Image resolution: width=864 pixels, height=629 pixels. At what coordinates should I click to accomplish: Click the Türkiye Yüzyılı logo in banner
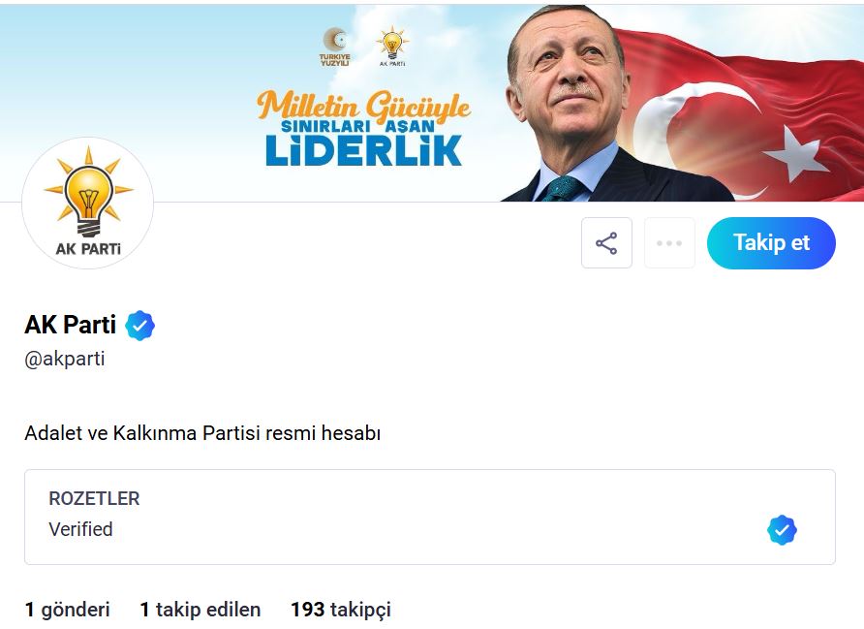[x=334, y=46]
